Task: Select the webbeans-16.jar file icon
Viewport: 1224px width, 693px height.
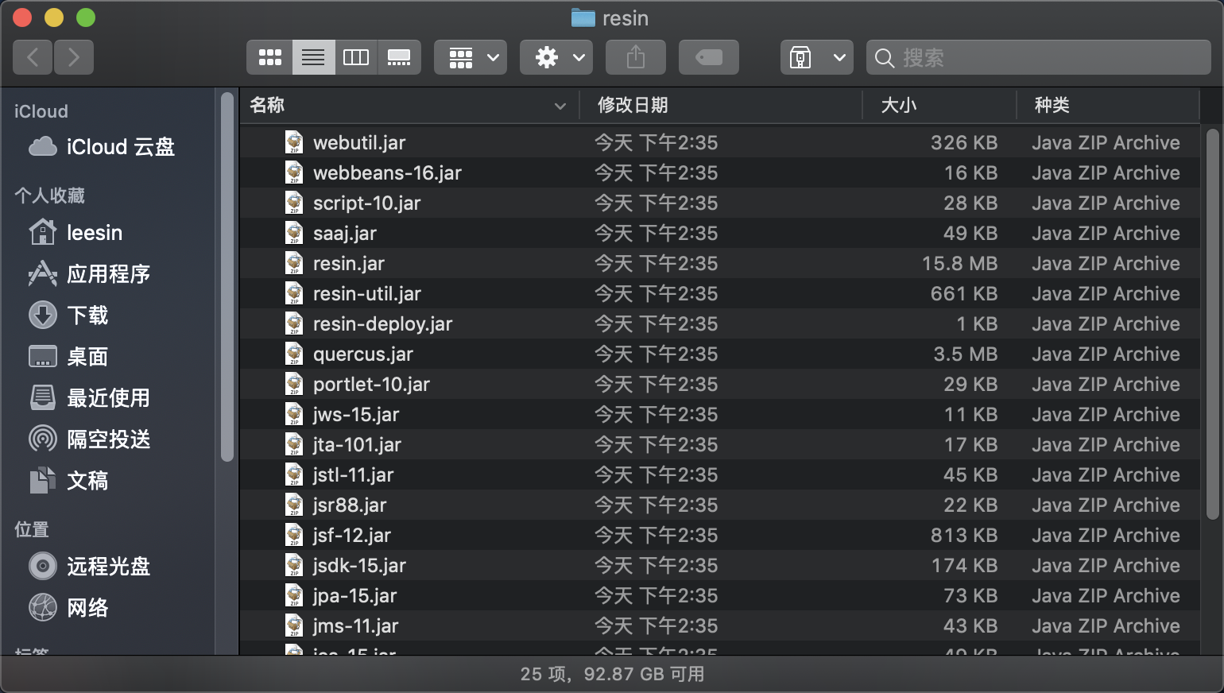Action: [294, 172]
